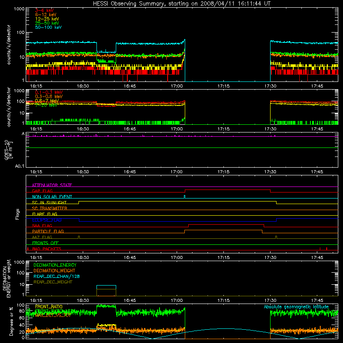The height and width of the screenshot is (343, 343).
Task: Click the Flags vertical axis title
Action: click(18, 214)
